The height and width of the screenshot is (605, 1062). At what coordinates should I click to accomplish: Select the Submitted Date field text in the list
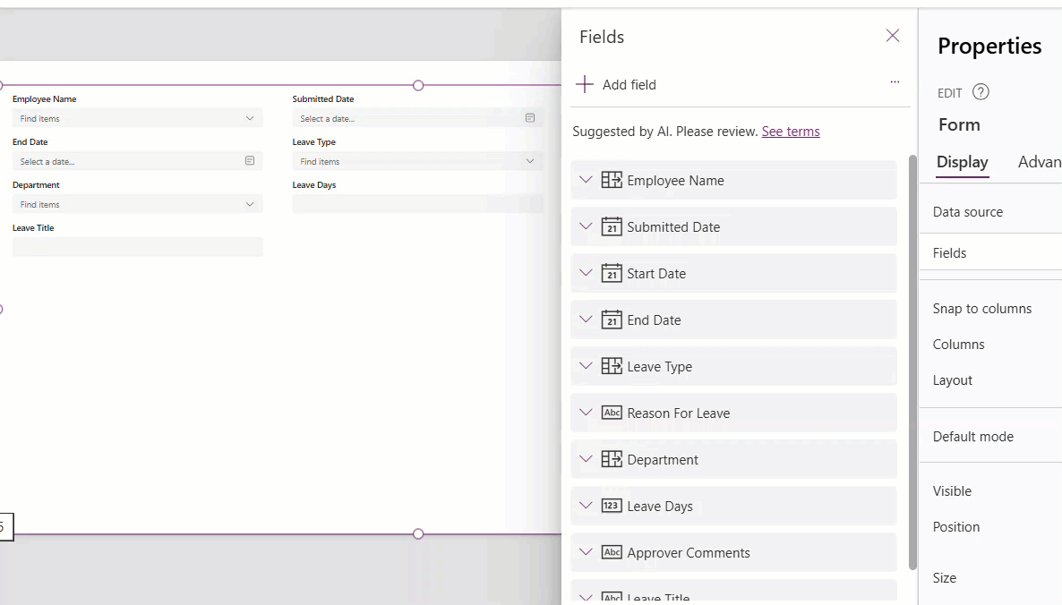point(673,227)
